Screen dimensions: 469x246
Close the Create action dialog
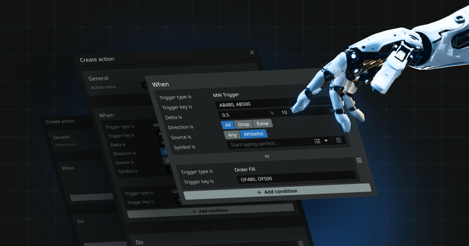[x=252, y=52]
